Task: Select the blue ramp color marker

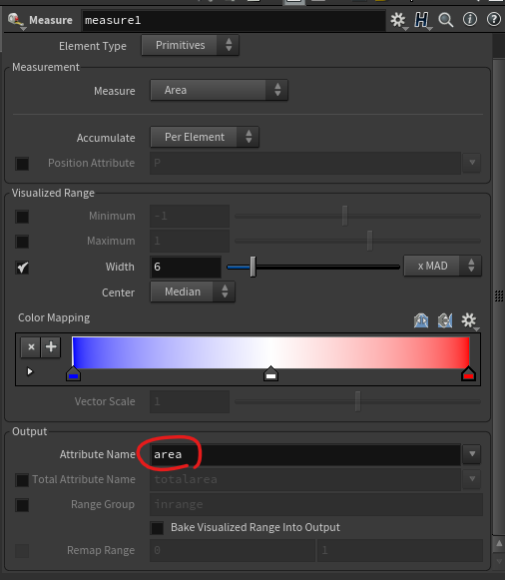Action: 73,374
